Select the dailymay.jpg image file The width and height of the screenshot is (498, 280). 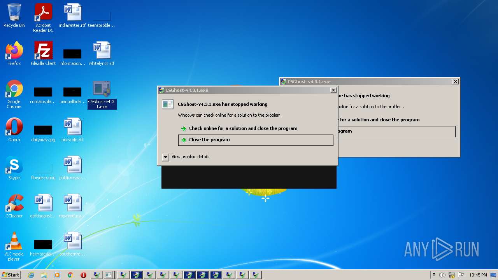[43, 133]
